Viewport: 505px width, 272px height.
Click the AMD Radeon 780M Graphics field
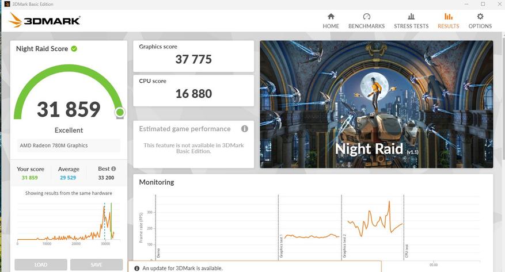(69, 145)
